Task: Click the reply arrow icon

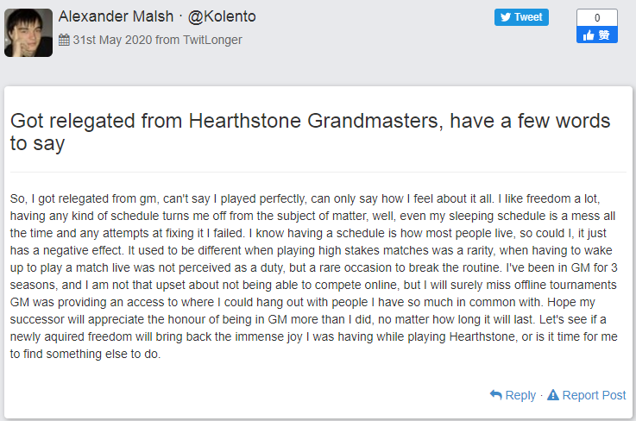Action: click(495, 395)
